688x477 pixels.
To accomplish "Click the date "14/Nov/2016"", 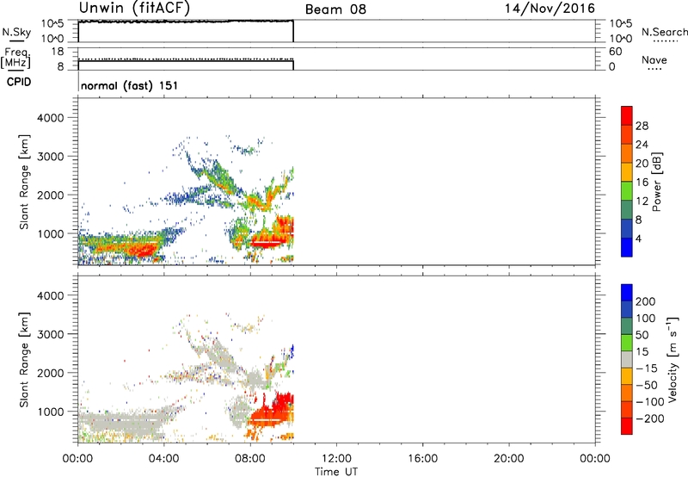I will tap(550, 9).
